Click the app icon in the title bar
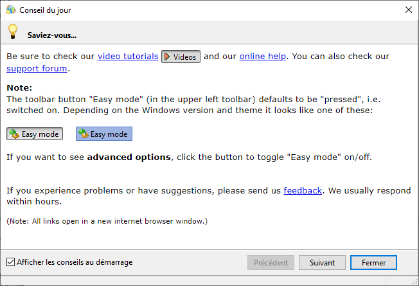The image size is (419, 286). [x=11, y=9]
